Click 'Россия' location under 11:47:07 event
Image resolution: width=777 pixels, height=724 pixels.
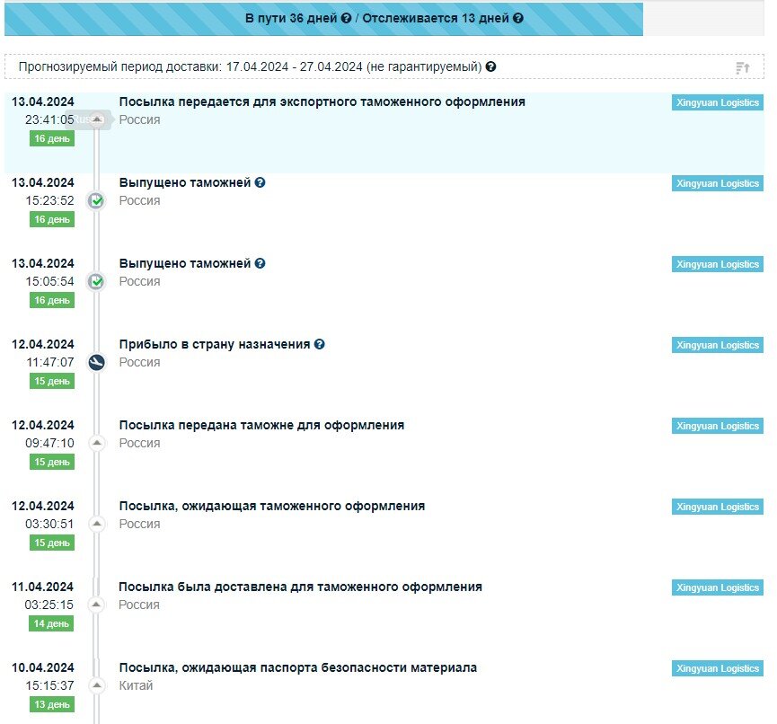point(140,362)
